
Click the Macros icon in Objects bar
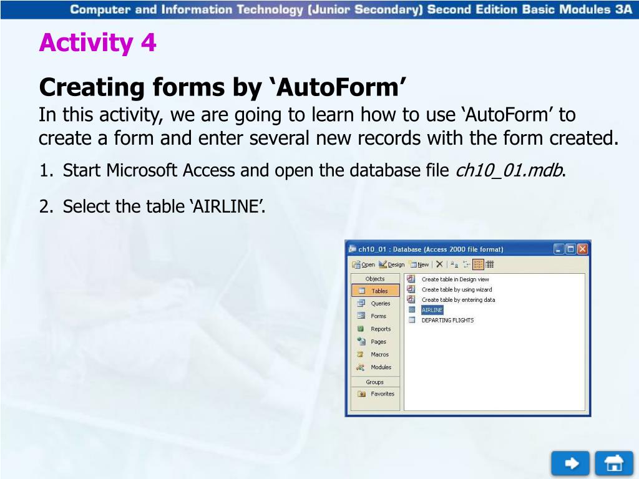pyautogui.click(x=361, y=354)
